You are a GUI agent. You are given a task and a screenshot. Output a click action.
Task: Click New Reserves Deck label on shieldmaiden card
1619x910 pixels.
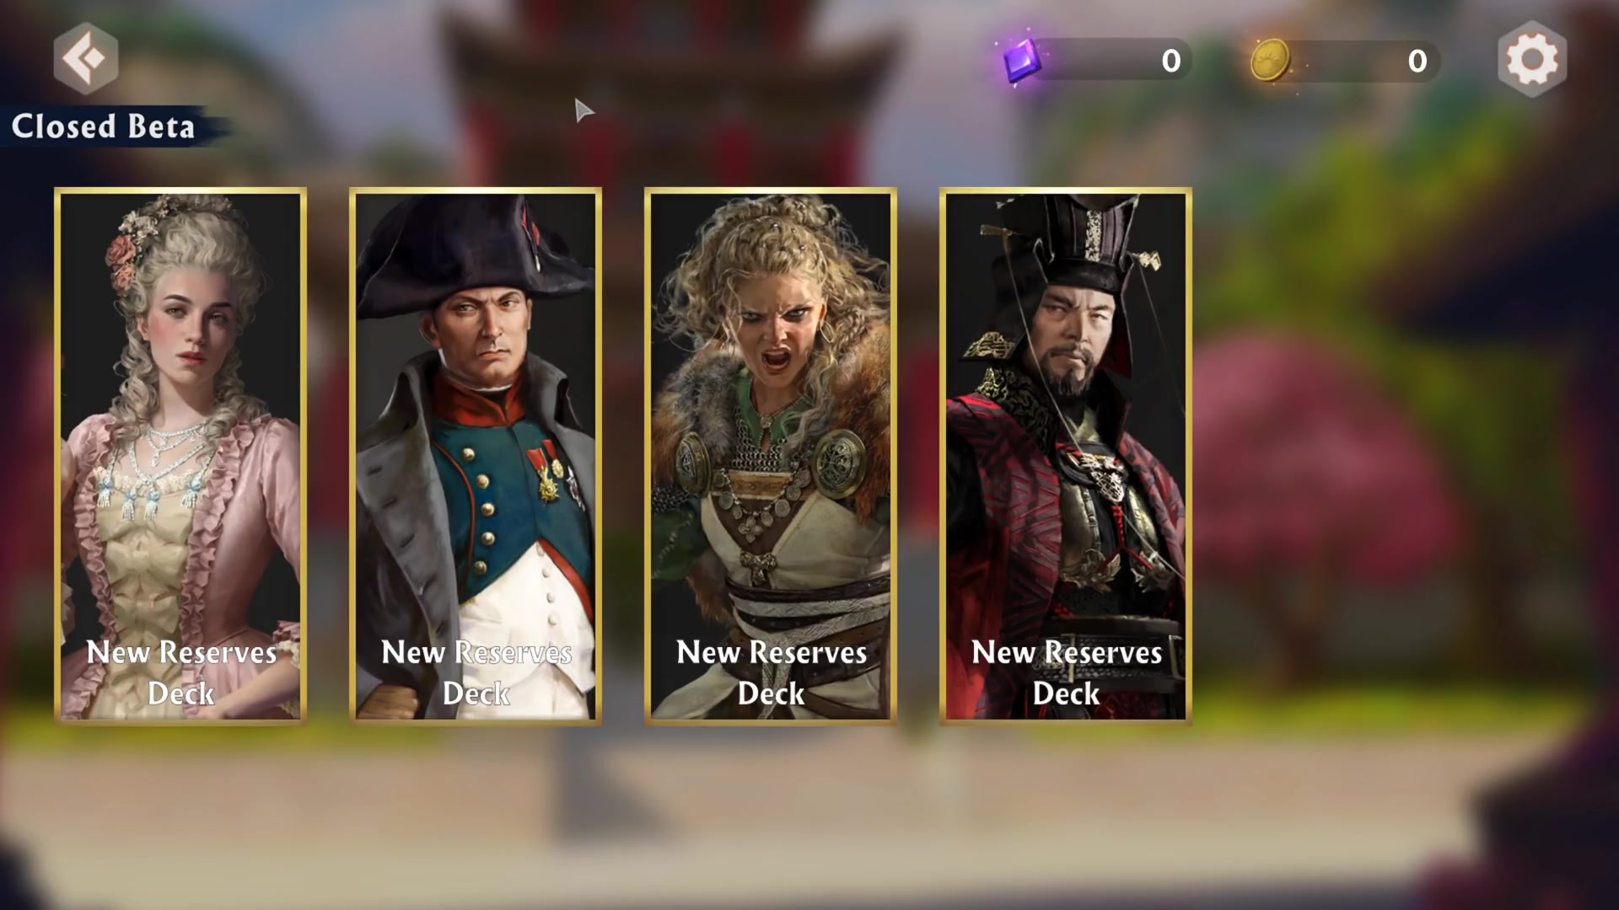coord(772,672)
